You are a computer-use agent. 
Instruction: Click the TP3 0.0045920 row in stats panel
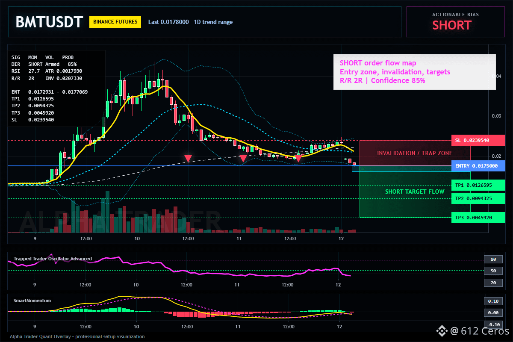point(32,112)
